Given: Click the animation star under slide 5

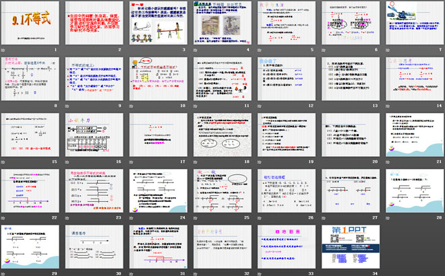Looking at the screenshot, I should 260,50.
